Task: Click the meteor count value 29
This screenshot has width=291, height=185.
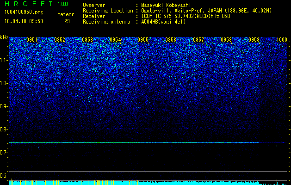Action: pos(67,21)
